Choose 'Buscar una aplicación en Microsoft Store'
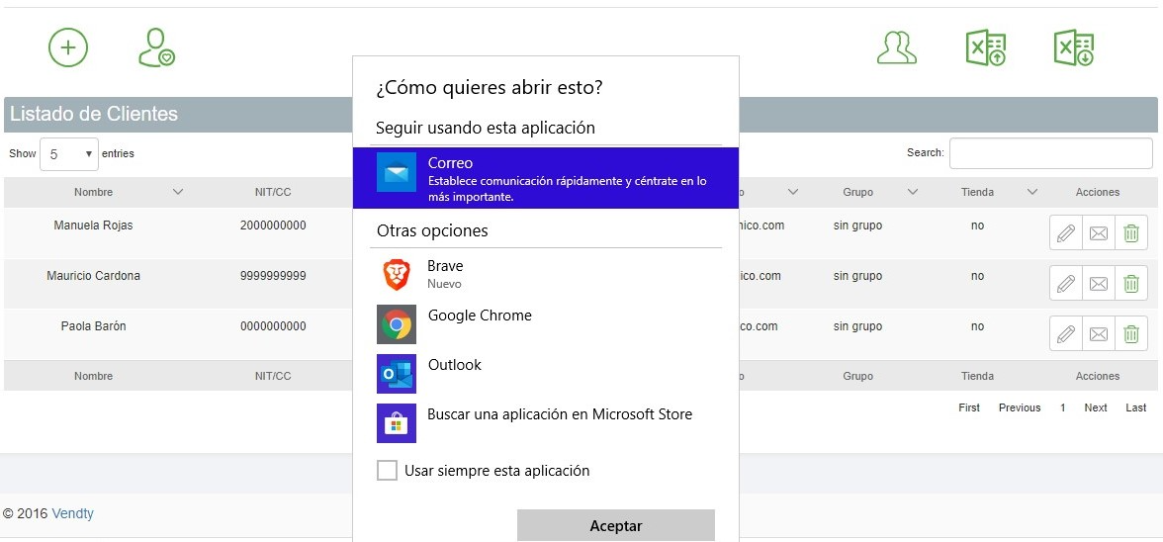Image resolution: width=1163 pixels, height=542 pixels. click(x=545, y=423)
